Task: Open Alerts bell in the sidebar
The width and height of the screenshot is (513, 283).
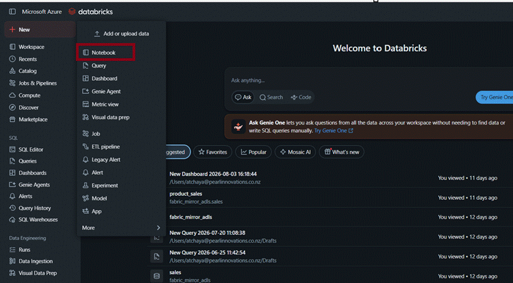Action: [13, 196]
